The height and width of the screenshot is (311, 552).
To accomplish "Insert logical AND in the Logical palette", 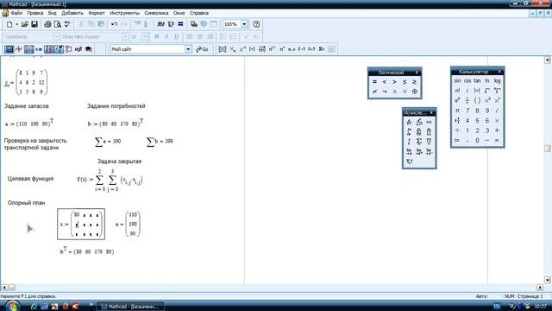I will pyautogui.click(x=395, y=92).
